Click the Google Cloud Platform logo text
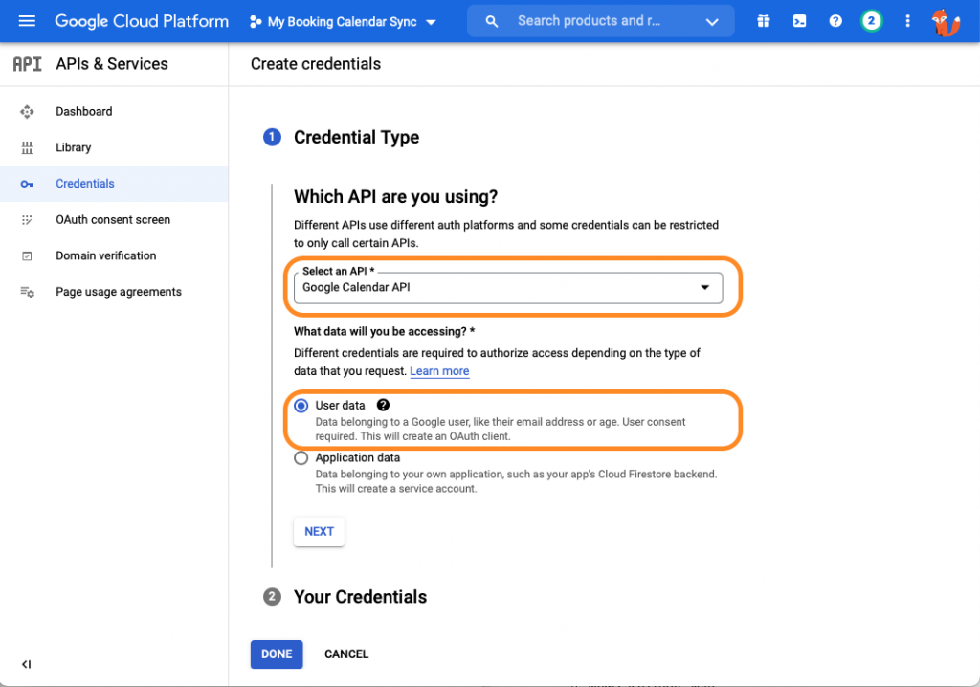 pyautogui.click(x=142, y=21)
